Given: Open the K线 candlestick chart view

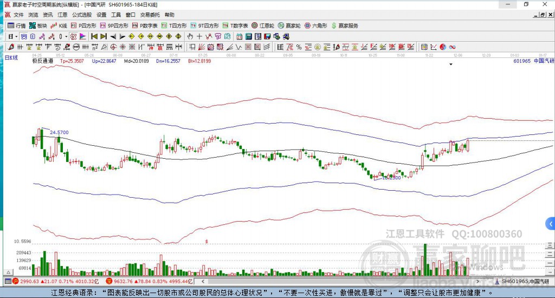Looking at the screenshot, I should [59, 25].
